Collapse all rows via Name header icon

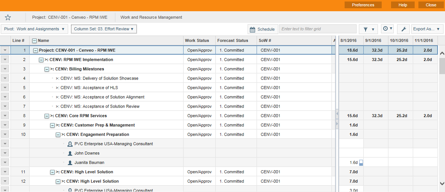click(34, 40)
